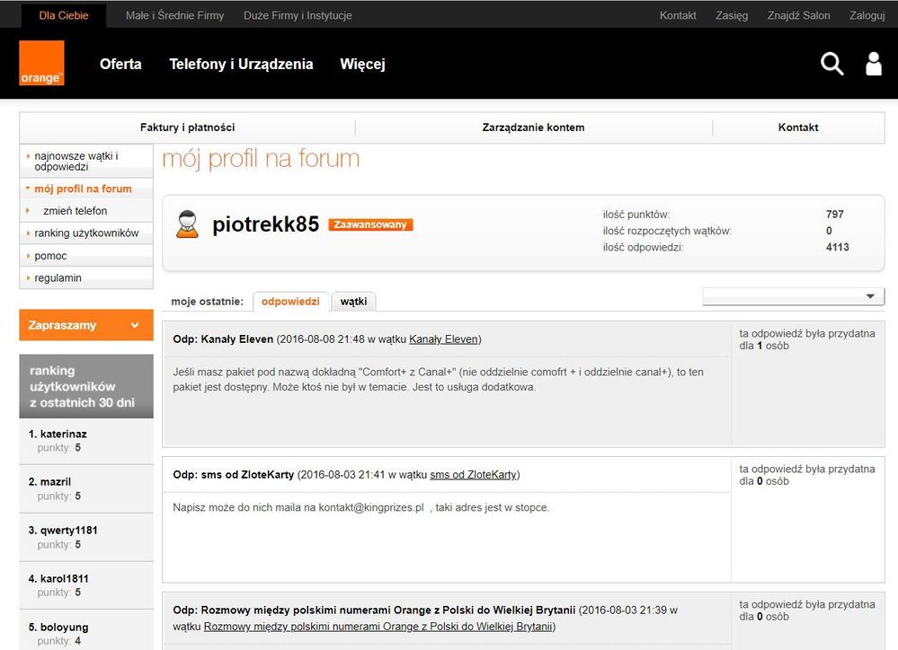Click Znajdź Salon in top bar

click(798, 15)
